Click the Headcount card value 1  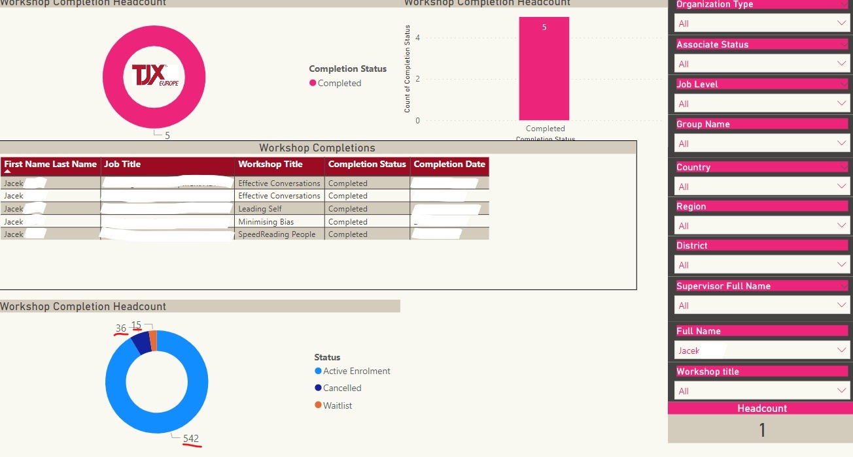tap(761, 430)
